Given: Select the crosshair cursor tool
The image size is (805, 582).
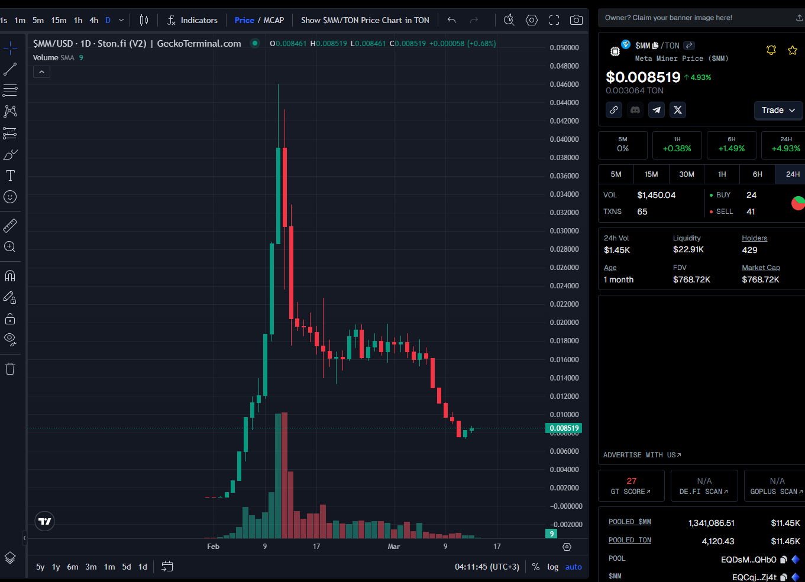Looking at the screenshot, I should (10, 48).
